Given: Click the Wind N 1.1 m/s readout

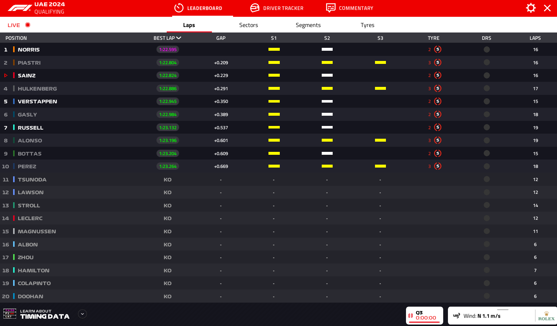Looking at the screenshot, I should pos(482,316).
